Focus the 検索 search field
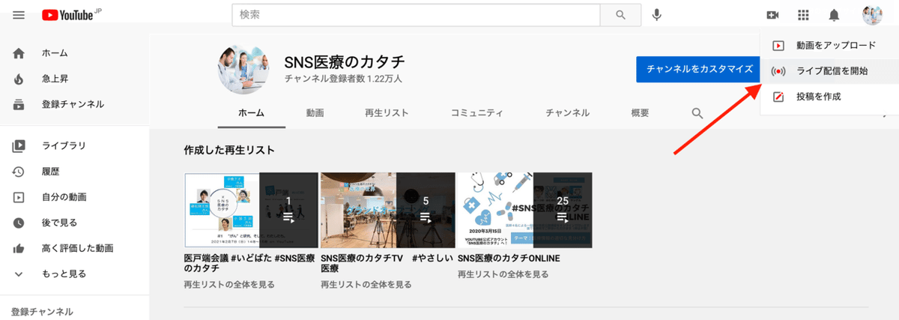 416,15
